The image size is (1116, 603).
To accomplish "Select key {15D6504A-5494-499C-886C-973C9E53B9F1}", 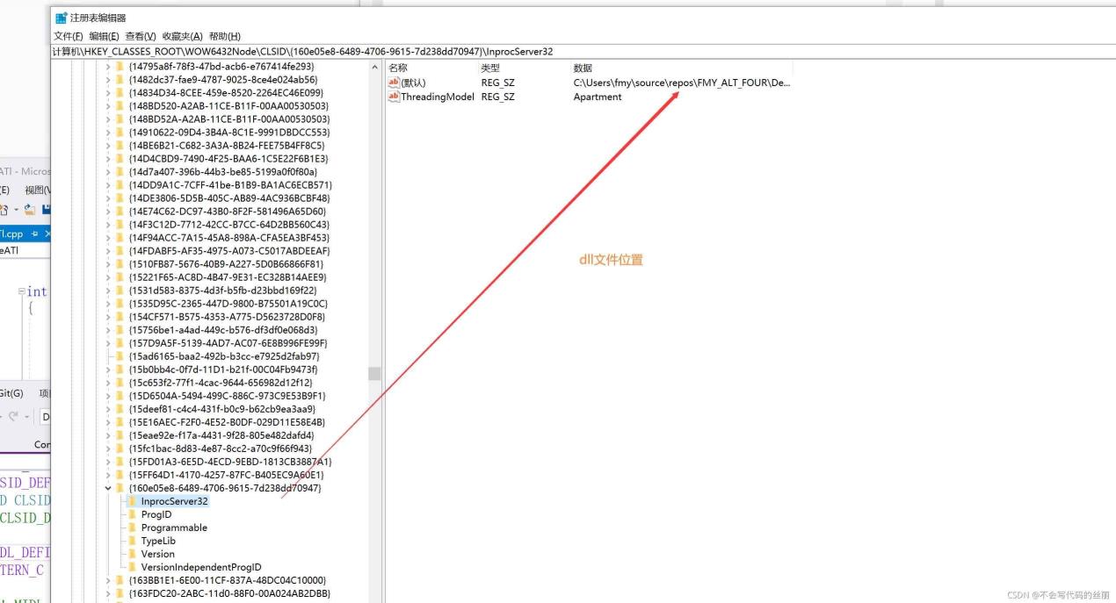I will pos(227,396).
